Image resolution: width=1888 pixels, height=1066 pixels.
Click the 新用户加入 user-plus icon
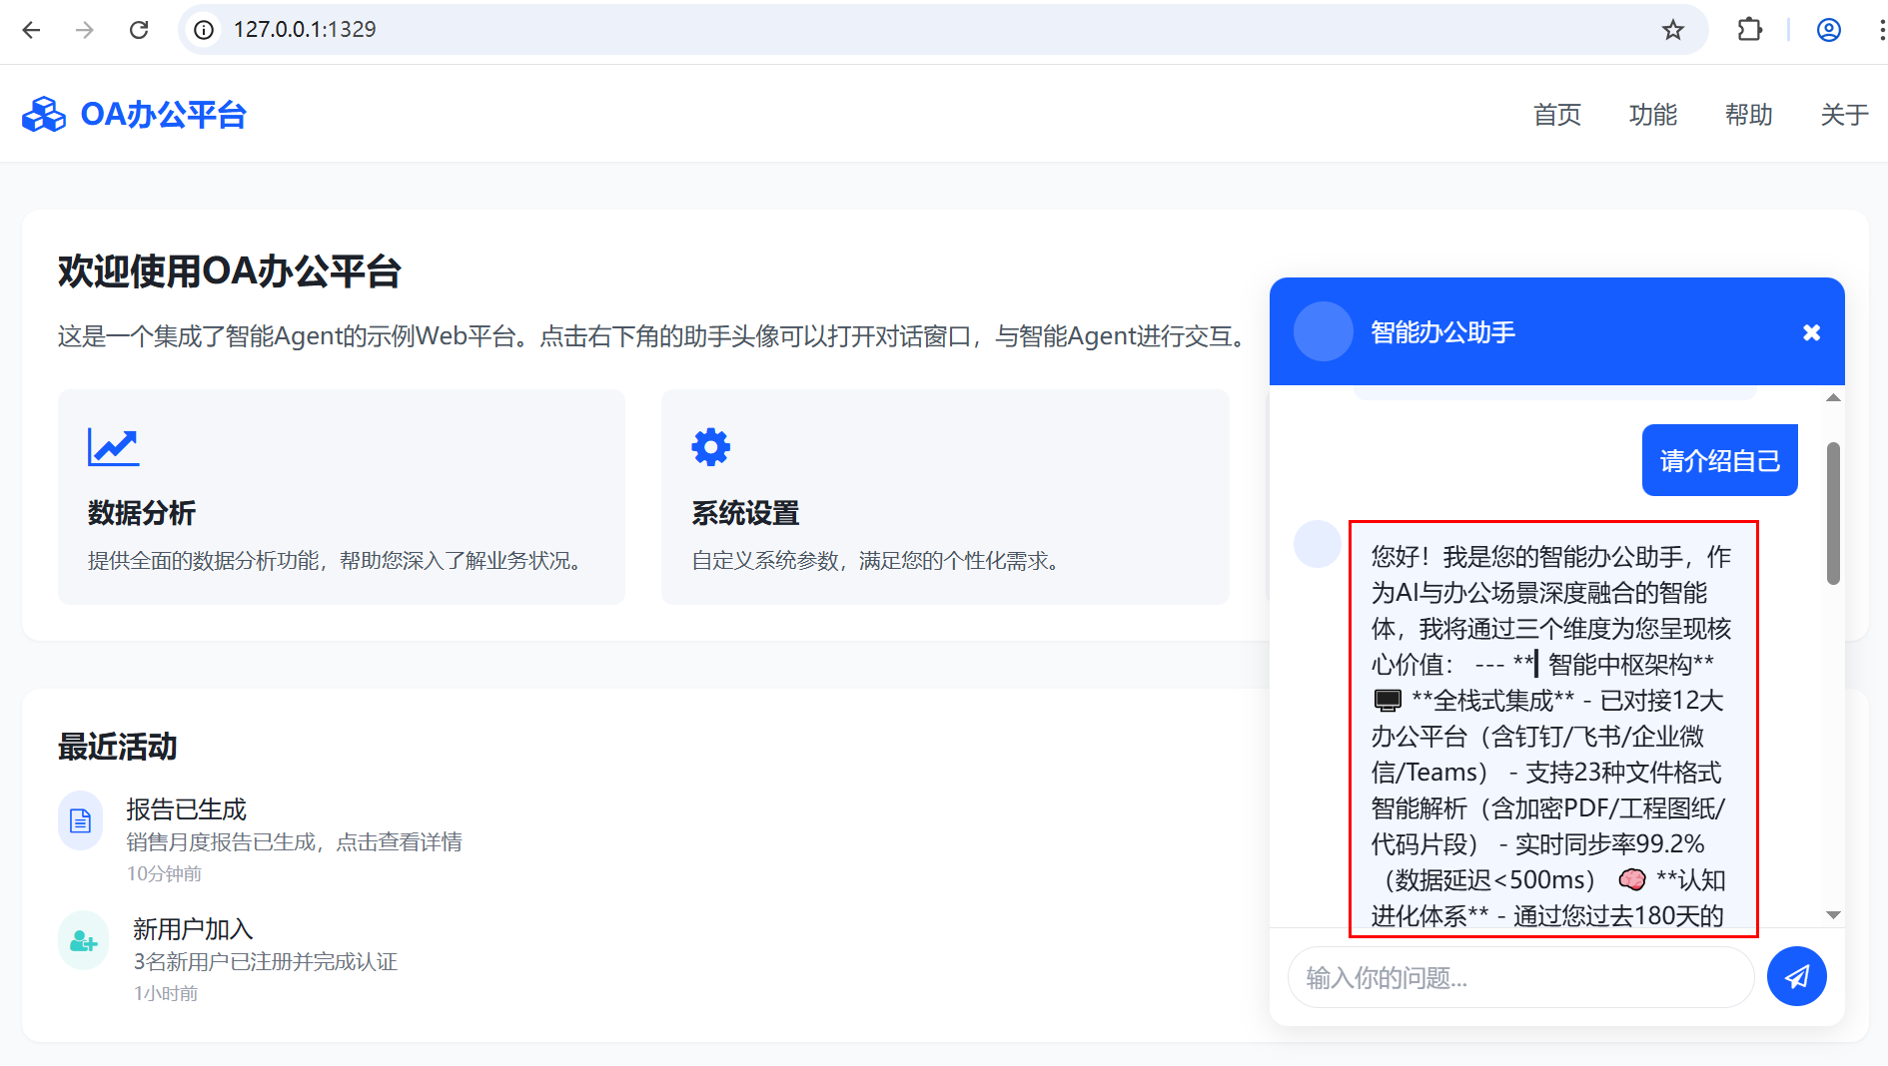click(x=84, y=940)
